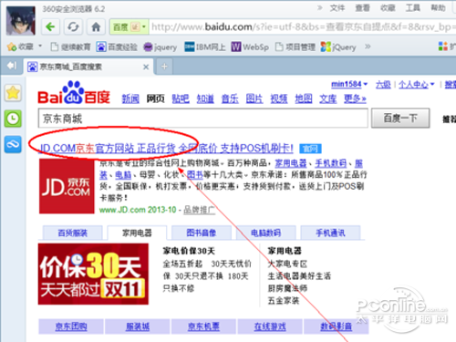Screen dimensions: 456x342
Task: Open the 查看 menu
Action: pos(362,8)
